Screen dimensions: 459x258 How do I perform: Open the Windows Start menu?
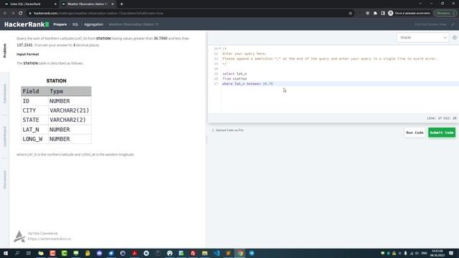click(x=6, y=253)
